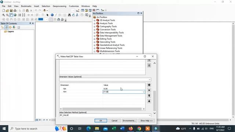This screenshot has height=132, width=235.
Task: Open Excel from the taskbar
Action: coord(114,129)
